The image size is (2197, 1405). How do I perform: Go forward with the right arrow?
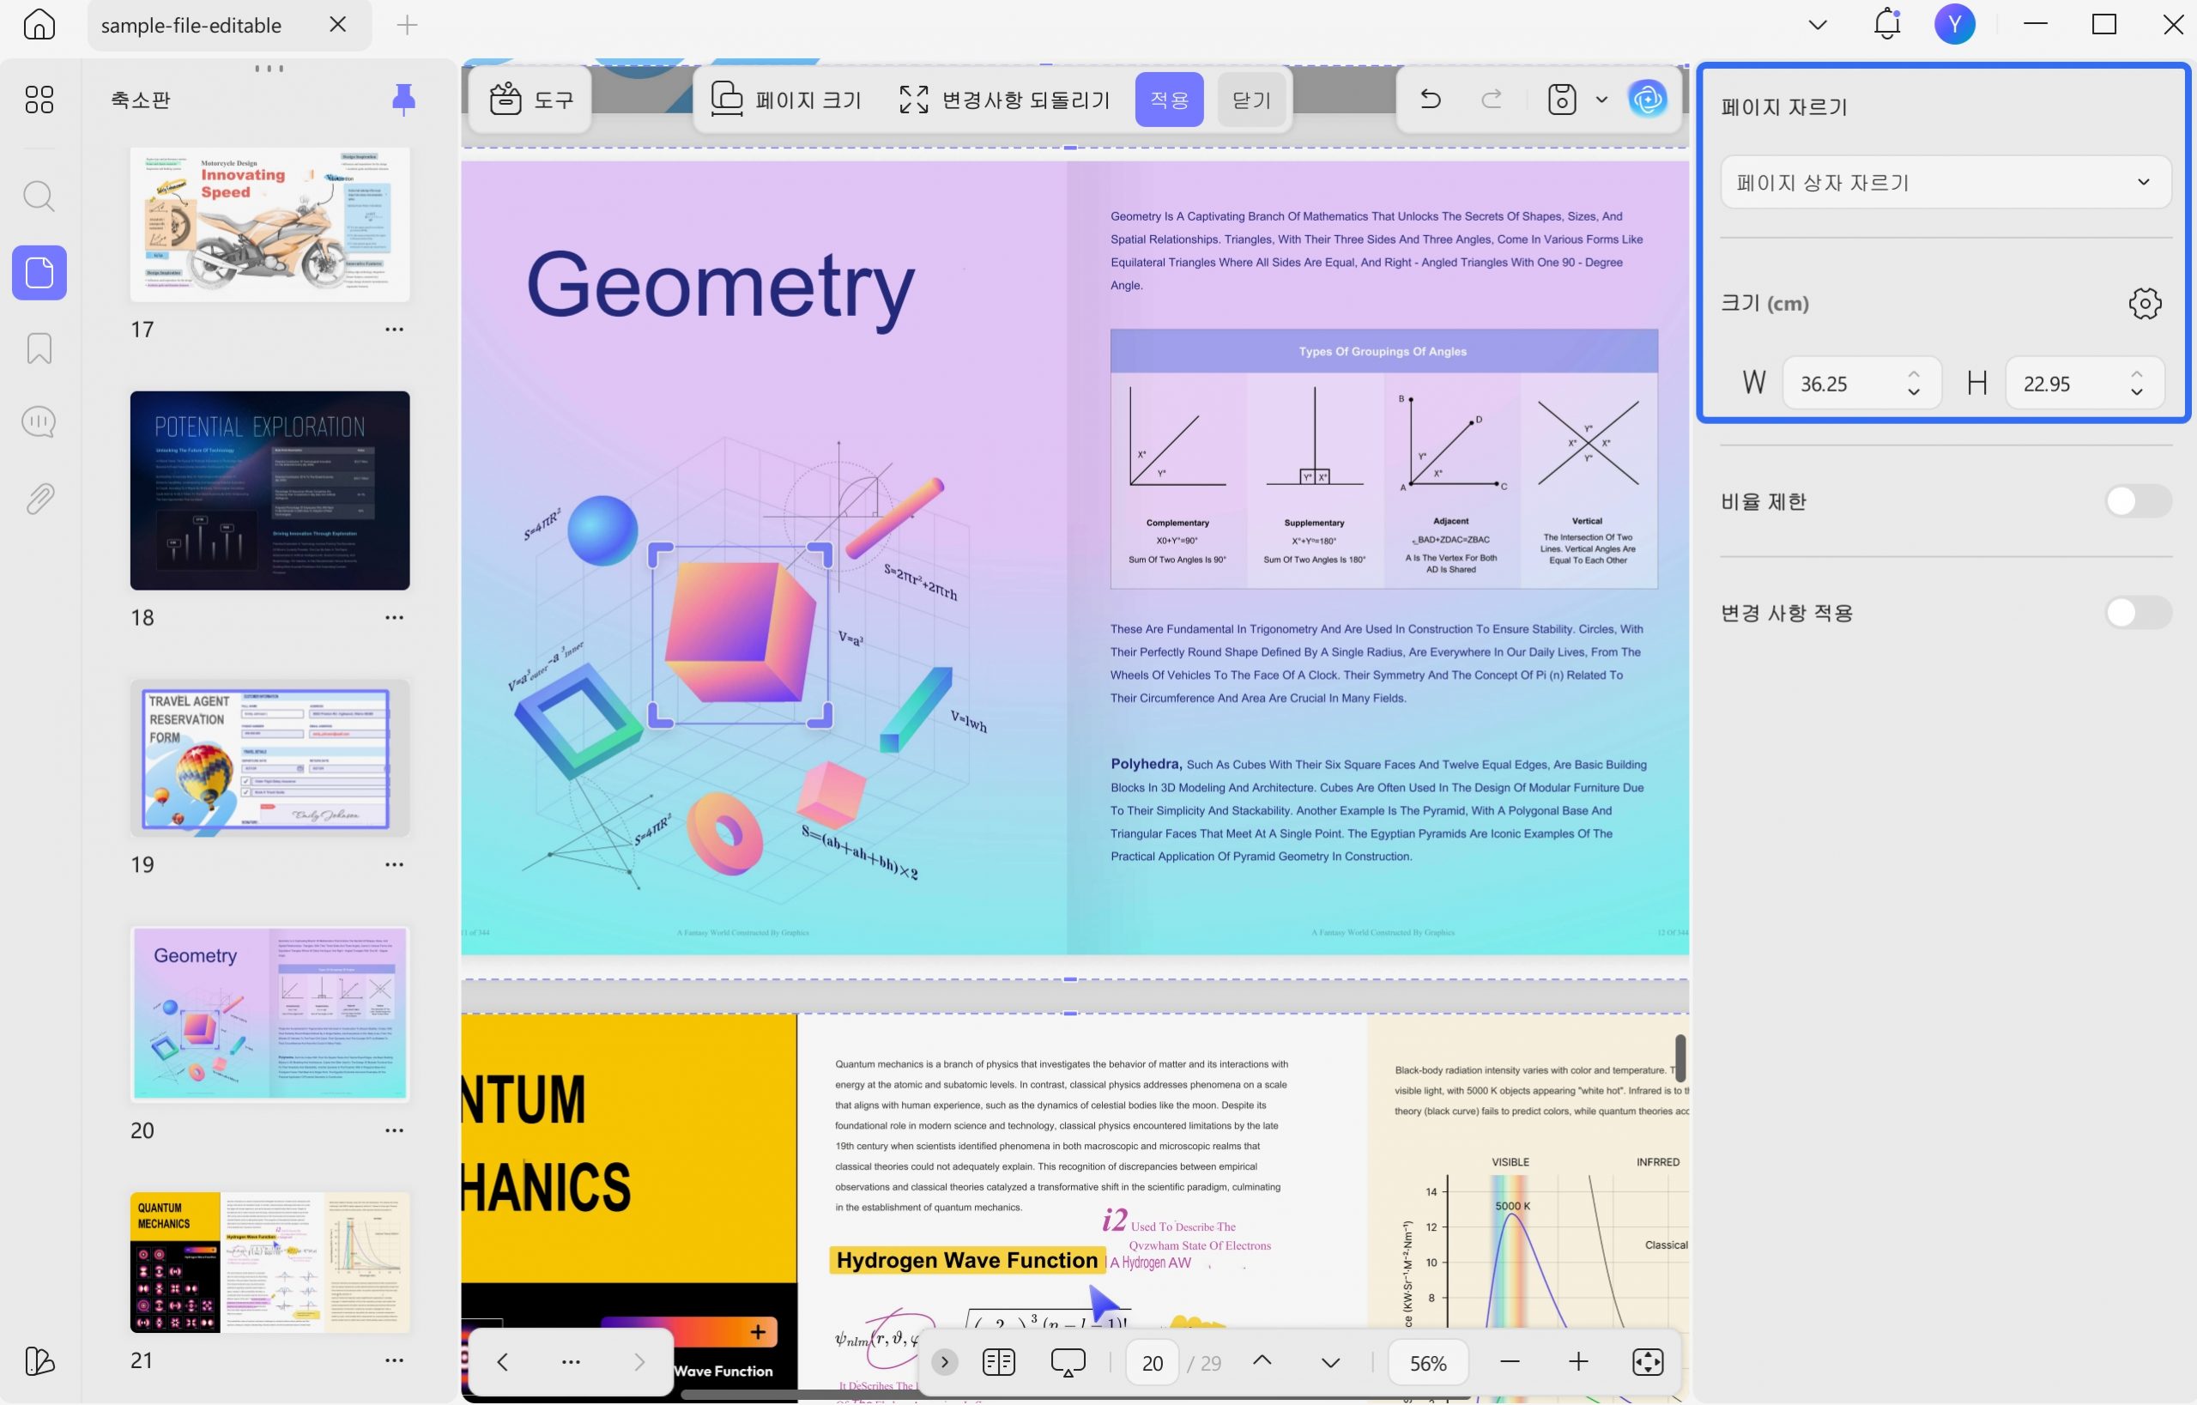[639, 1362]
